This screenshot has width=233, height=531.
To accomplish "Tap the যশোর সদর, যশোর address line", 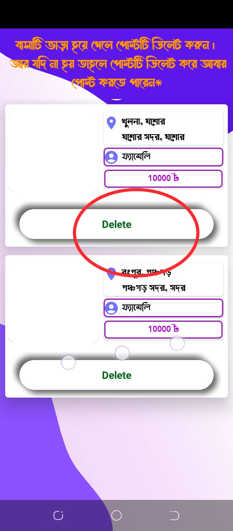I will (x=153, y=137).
